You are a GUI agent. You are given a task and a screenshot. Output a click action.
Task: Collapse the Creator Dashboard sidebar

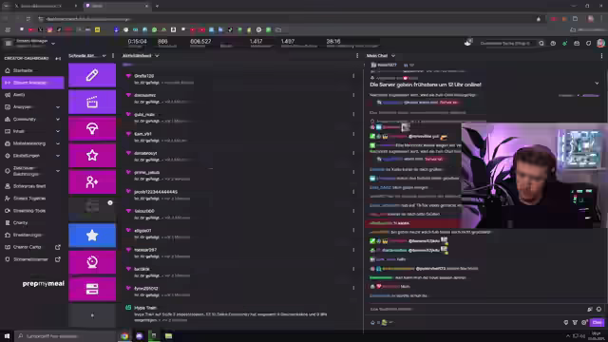coord(58,59)
